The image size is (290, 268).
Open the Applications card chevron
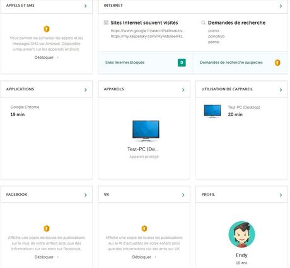point(86,90)
